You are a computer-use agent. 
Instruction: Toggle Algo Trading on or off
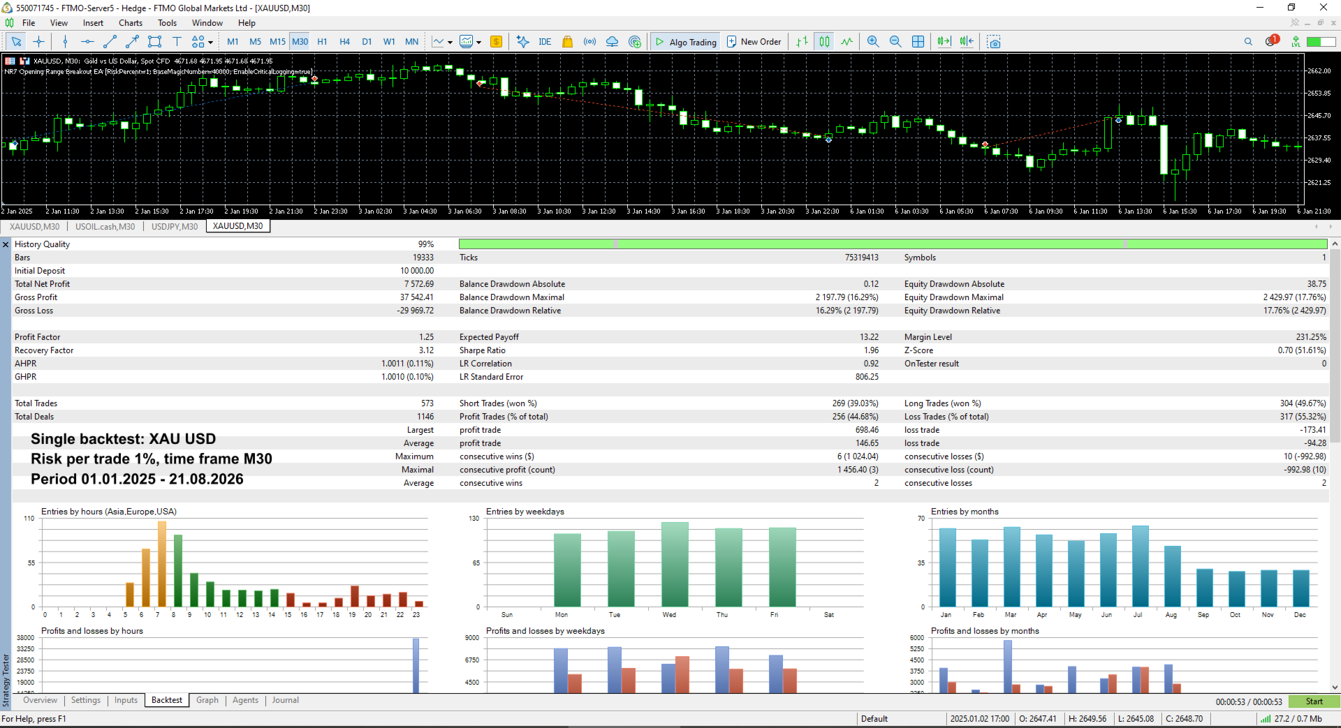[x=686, y=42]
